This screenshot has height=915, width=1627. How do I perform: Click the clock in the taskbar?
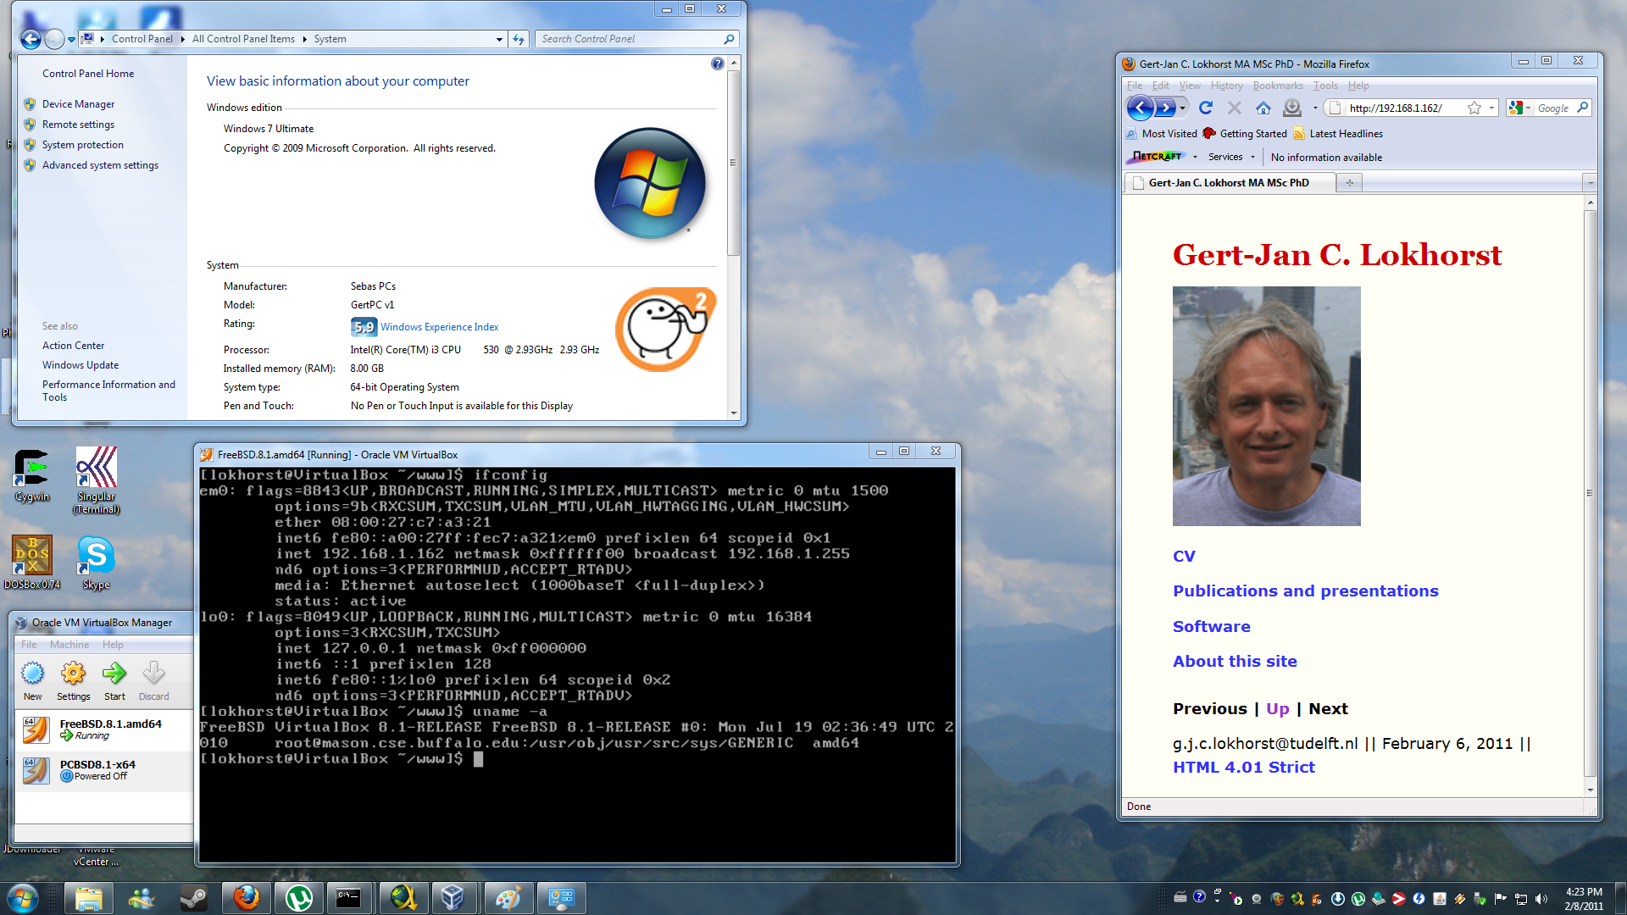coord(1584,899)
